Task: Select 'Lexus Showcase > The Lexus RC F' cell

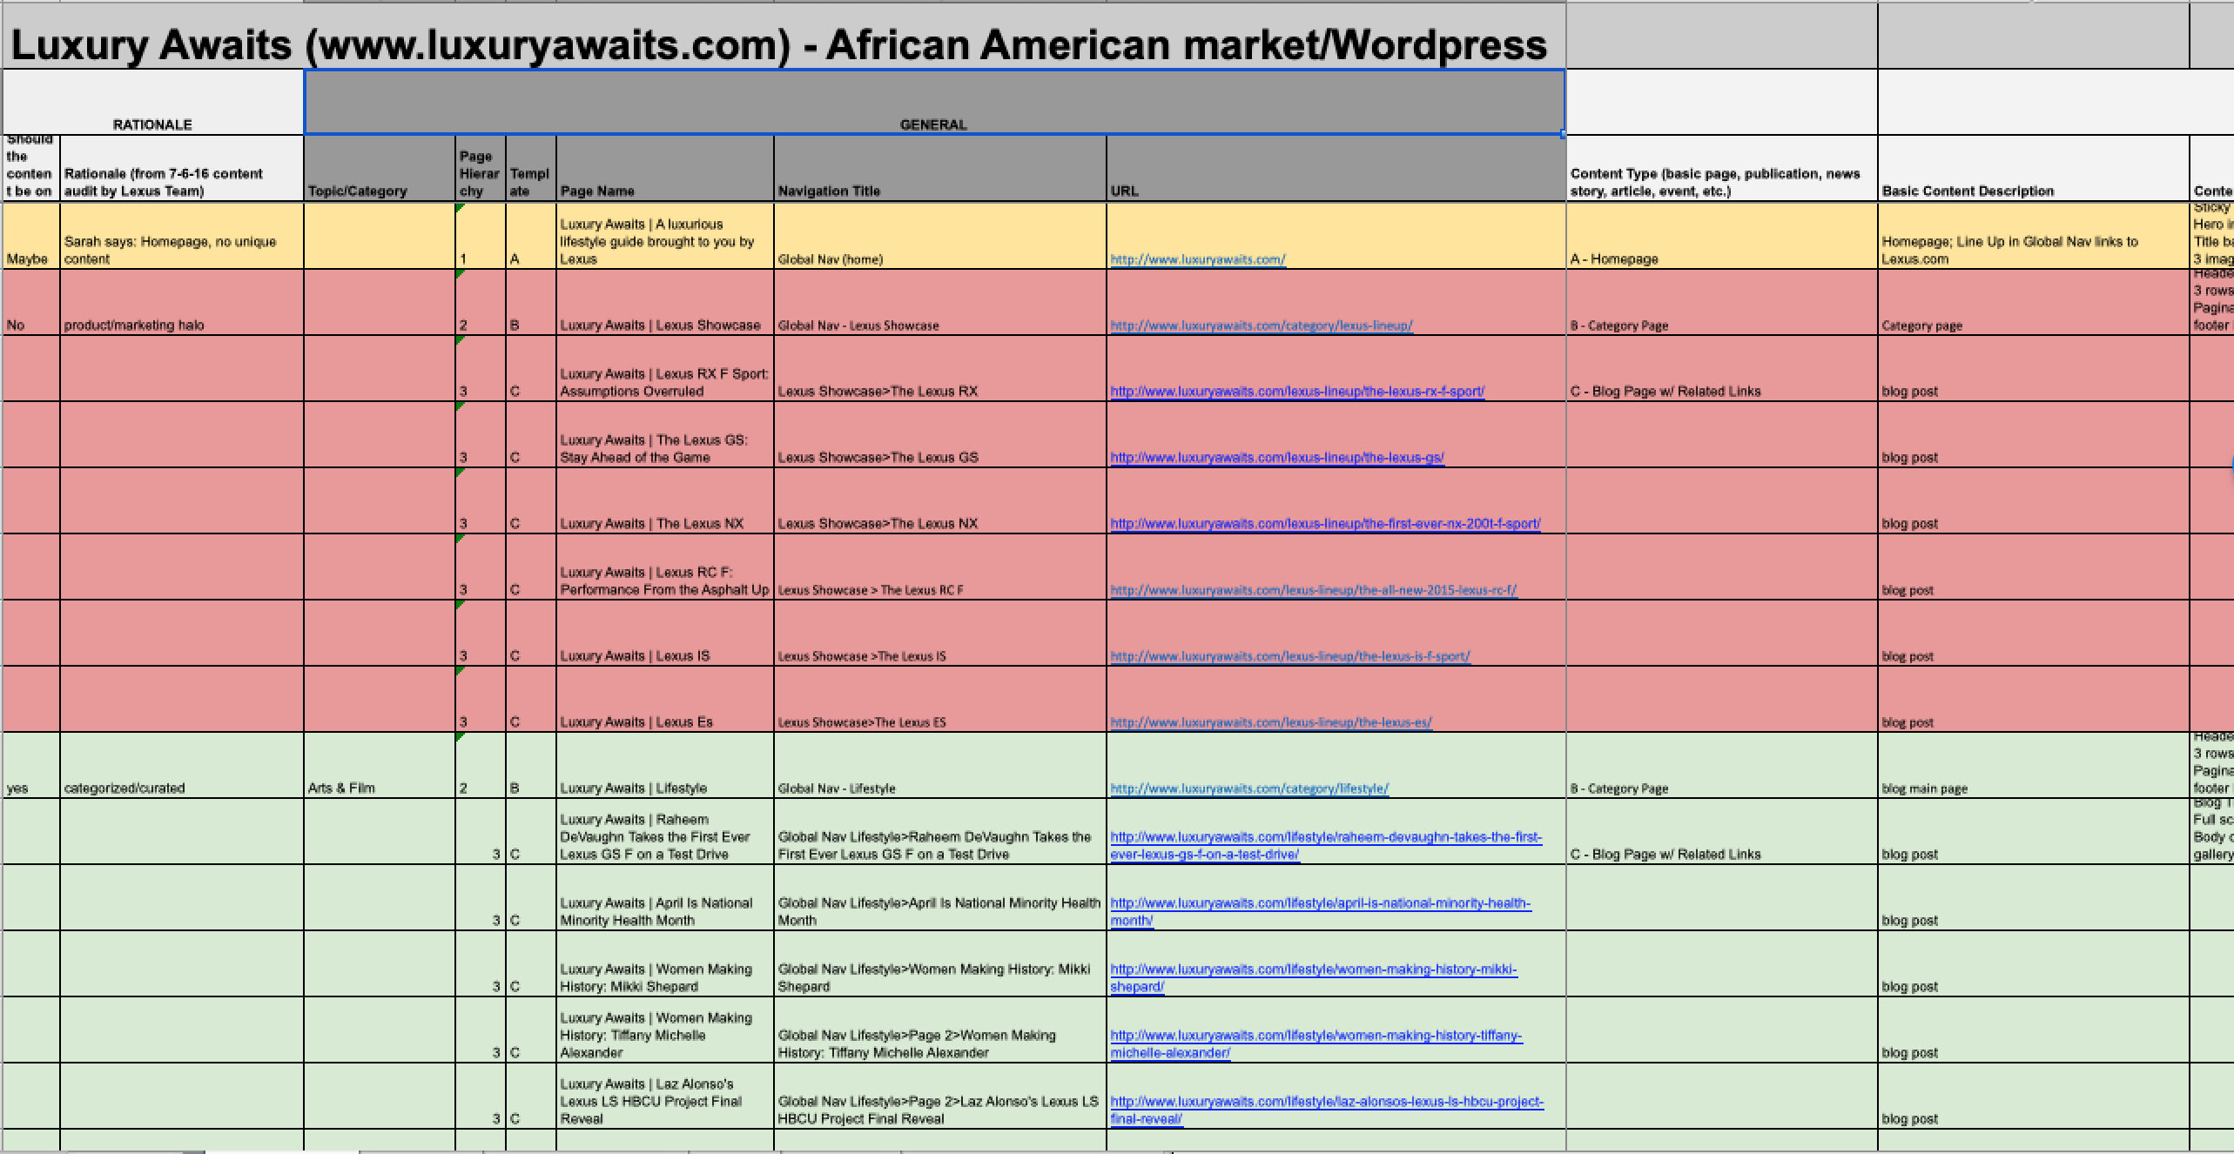Action: [940, 567]
